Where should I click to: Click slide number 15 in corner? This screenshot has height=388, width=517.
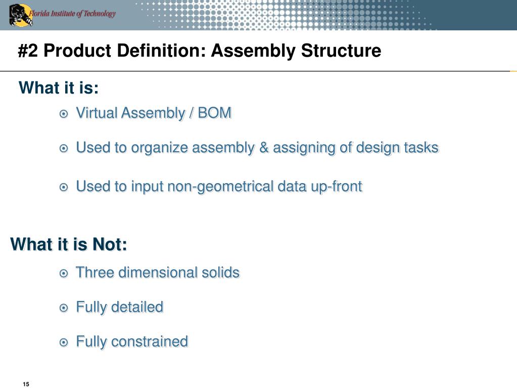pos(26,384)
